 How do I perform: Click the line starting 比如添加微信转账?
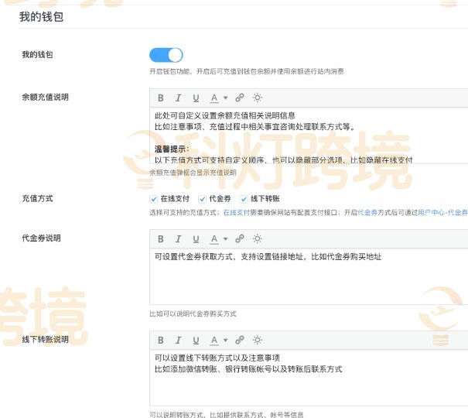point(248,369)
